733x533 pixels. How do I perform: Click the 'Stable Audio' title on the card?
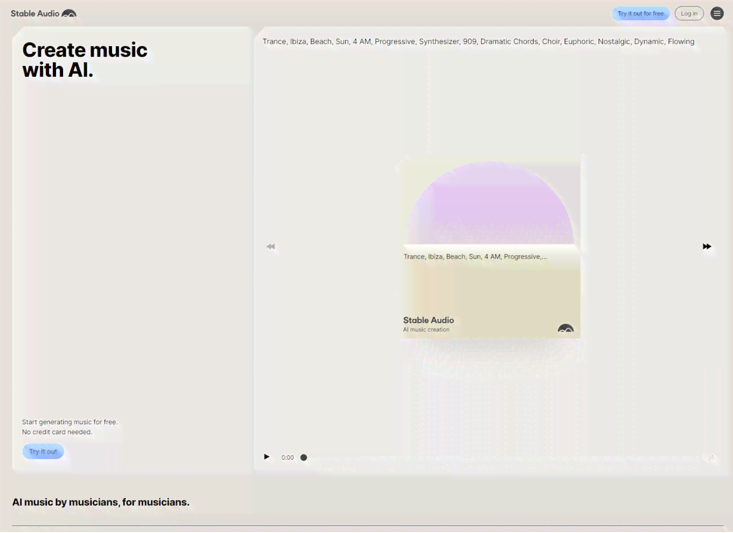point(428,320)
